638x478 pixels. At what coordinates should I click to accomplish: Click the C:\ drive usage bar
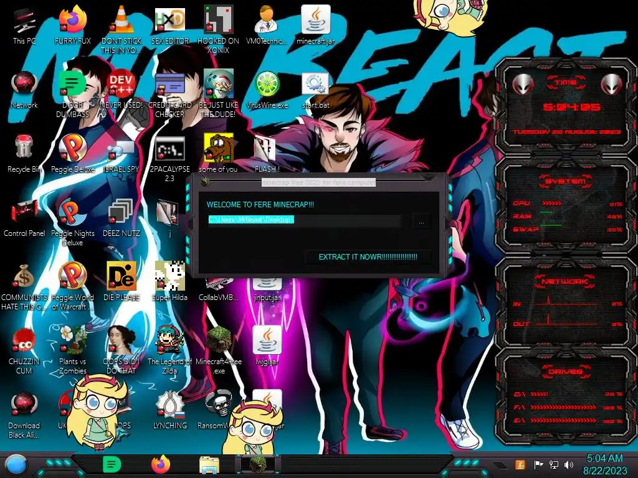pyautogui.click(x=540, y=394)
